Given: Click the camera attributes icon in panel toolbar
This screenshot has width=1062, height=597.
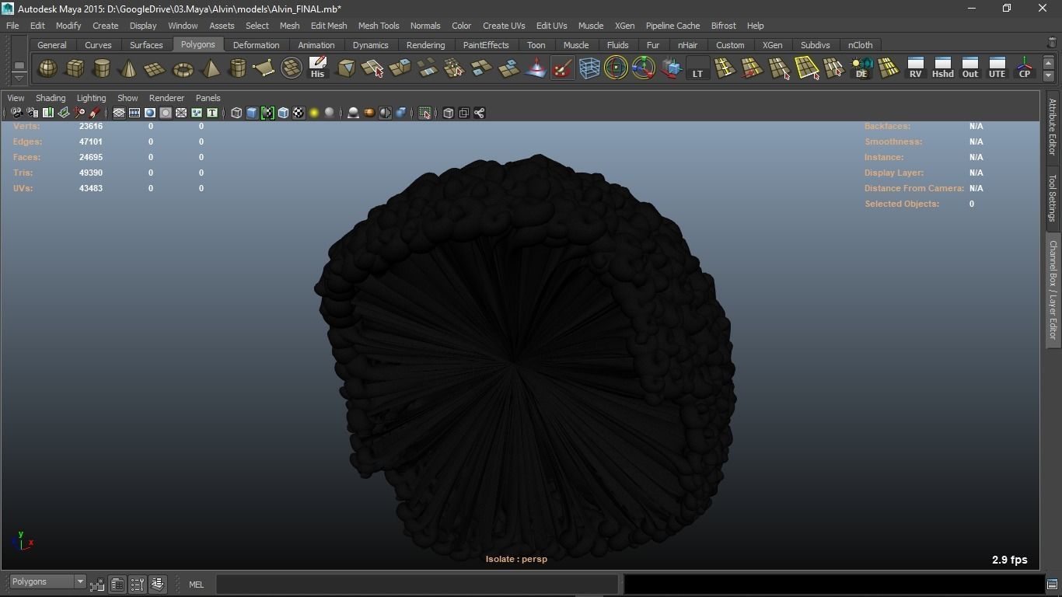Looking at the screenshot, I should point(33,113).
